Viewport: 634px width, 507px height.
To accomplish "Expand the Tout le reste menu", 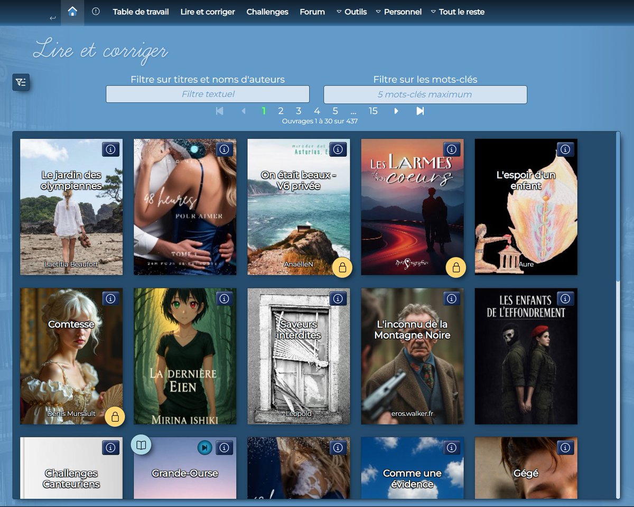I will click(458, 12).
